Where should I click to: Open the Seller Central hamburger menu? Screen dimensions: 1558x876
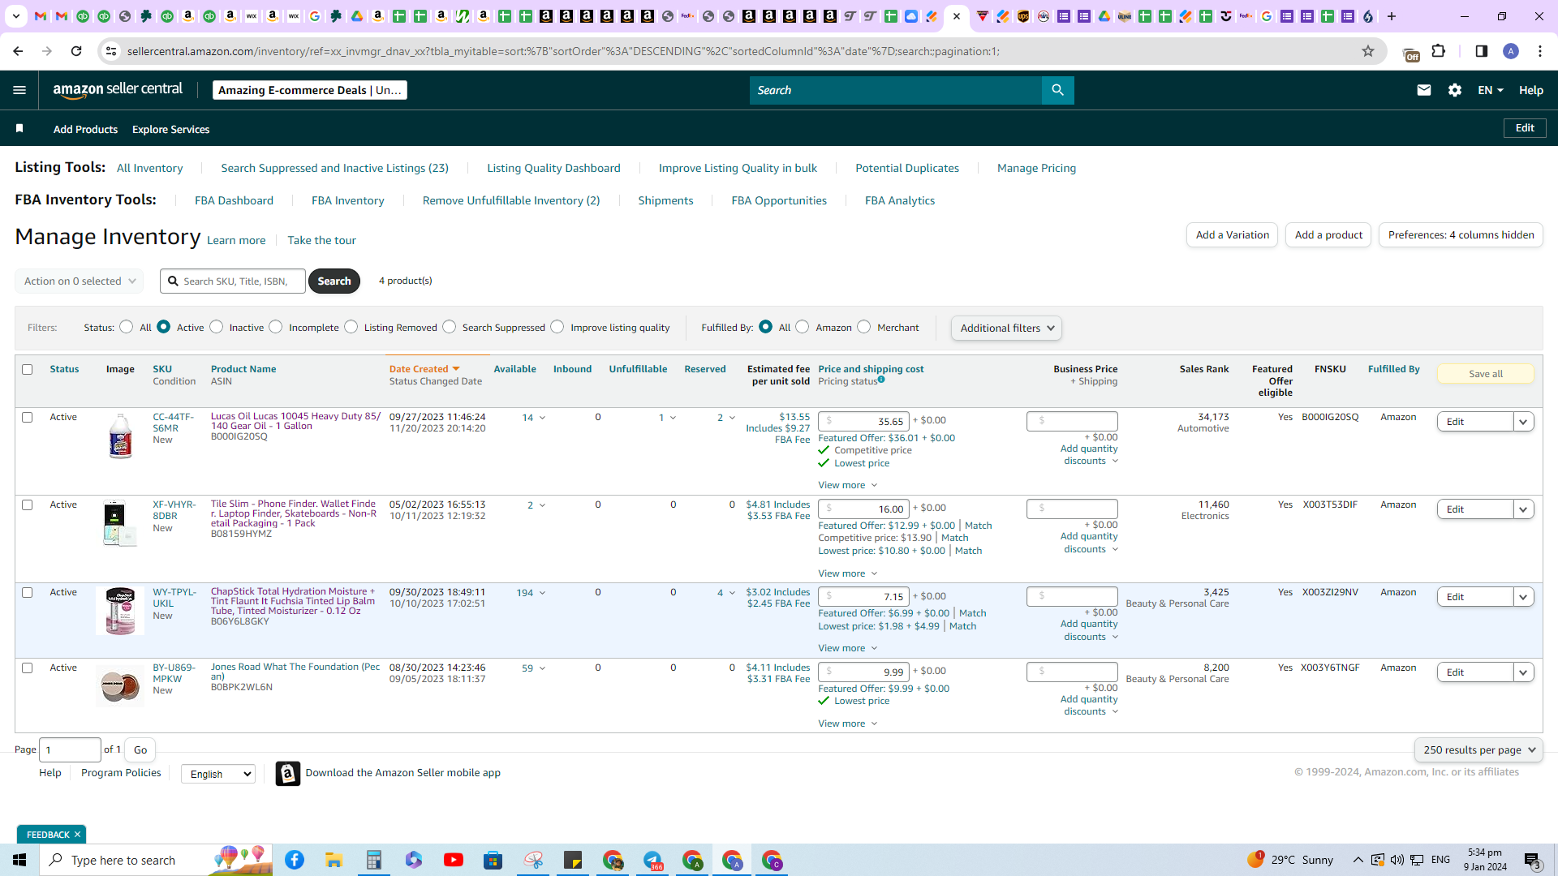coord(19,90)
